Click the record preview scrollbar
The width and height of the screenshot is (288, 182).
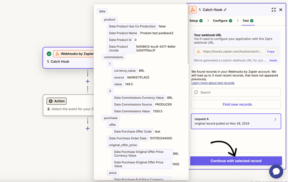tap(188, 34)
